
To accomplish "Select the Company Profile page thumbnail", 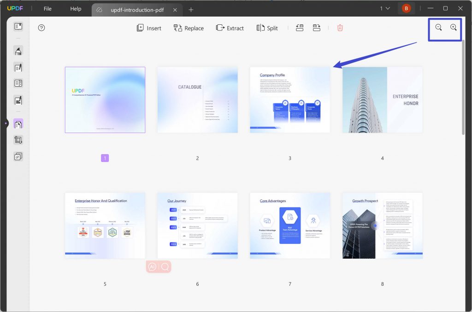I will click(x=289, y=99).
